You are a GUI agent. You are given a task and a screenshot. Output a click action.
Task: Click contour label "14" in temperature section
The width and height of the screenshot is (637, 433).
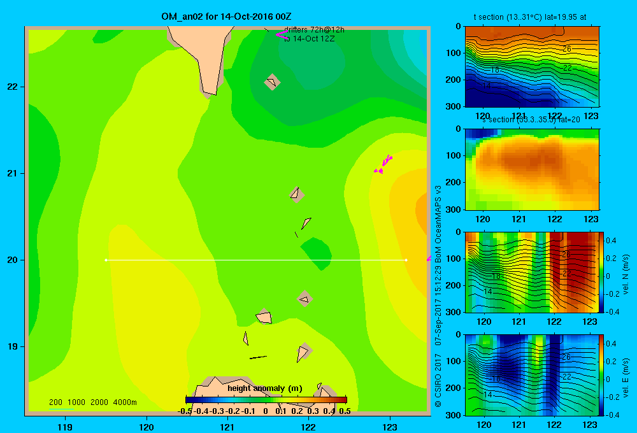(x=487, y=86)
